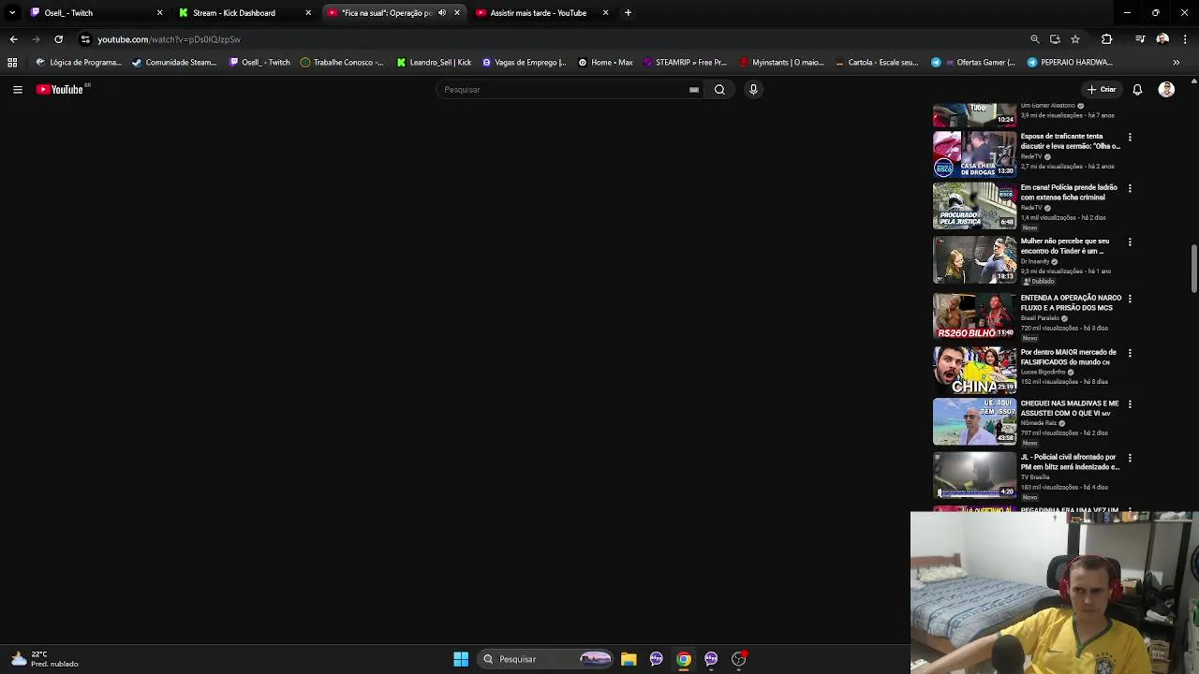1199x674 pixels.
Task: Open the CASA CHEIA DE DROGAS thumbnail
Action: point(974,154)
